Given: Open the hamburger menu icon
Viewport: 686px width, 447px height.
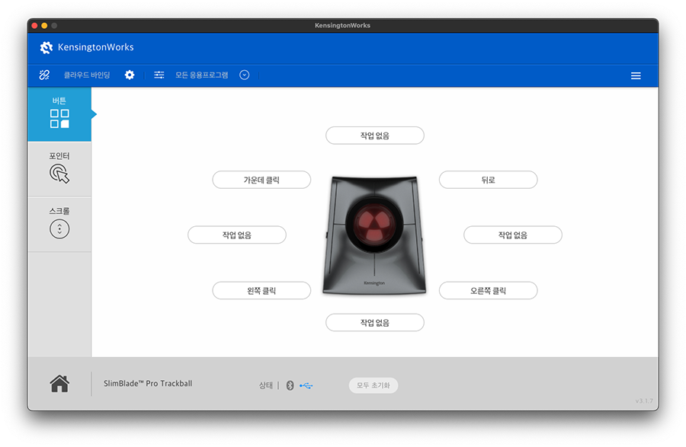Looking at the screenshot, I should tap(636, 75).
